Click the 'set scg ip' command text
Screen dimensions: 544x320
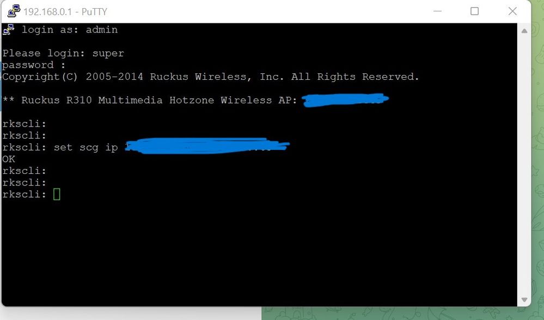pyautogui.click(x=85, y=147)
